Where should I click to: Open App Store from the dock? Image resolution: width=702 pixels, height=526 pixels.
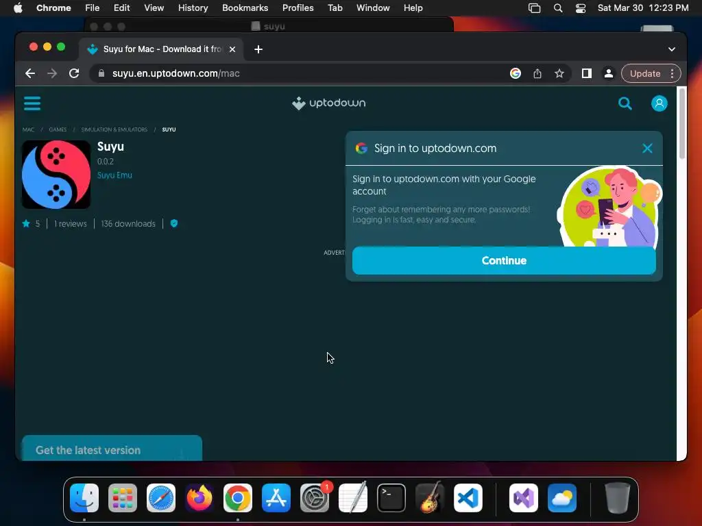pos(276,498)
